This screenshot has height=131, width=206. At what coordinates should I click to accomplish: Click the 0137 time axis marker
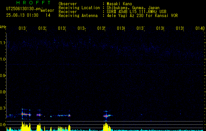[140, 28]
